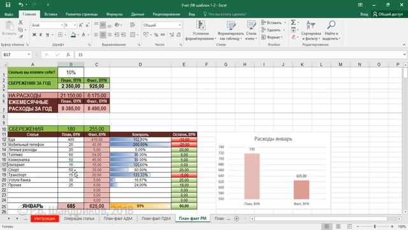The width and height of the screenshot is (408, 230).
Task: Toggle center horizontal alignment
Action: (103, 34)
